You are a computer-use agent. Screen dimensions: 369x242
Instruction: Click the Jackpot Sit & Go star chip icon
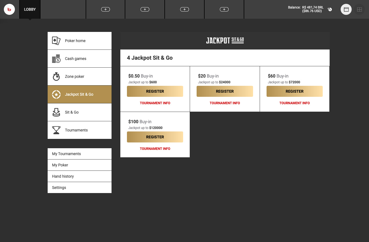click(56, 94)
